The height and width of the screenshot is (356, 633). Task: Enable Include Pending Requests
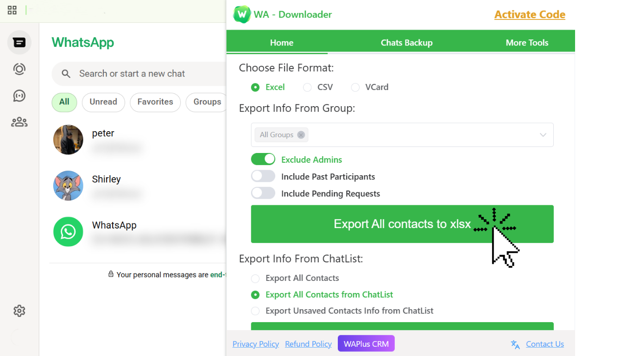[263, 193]
